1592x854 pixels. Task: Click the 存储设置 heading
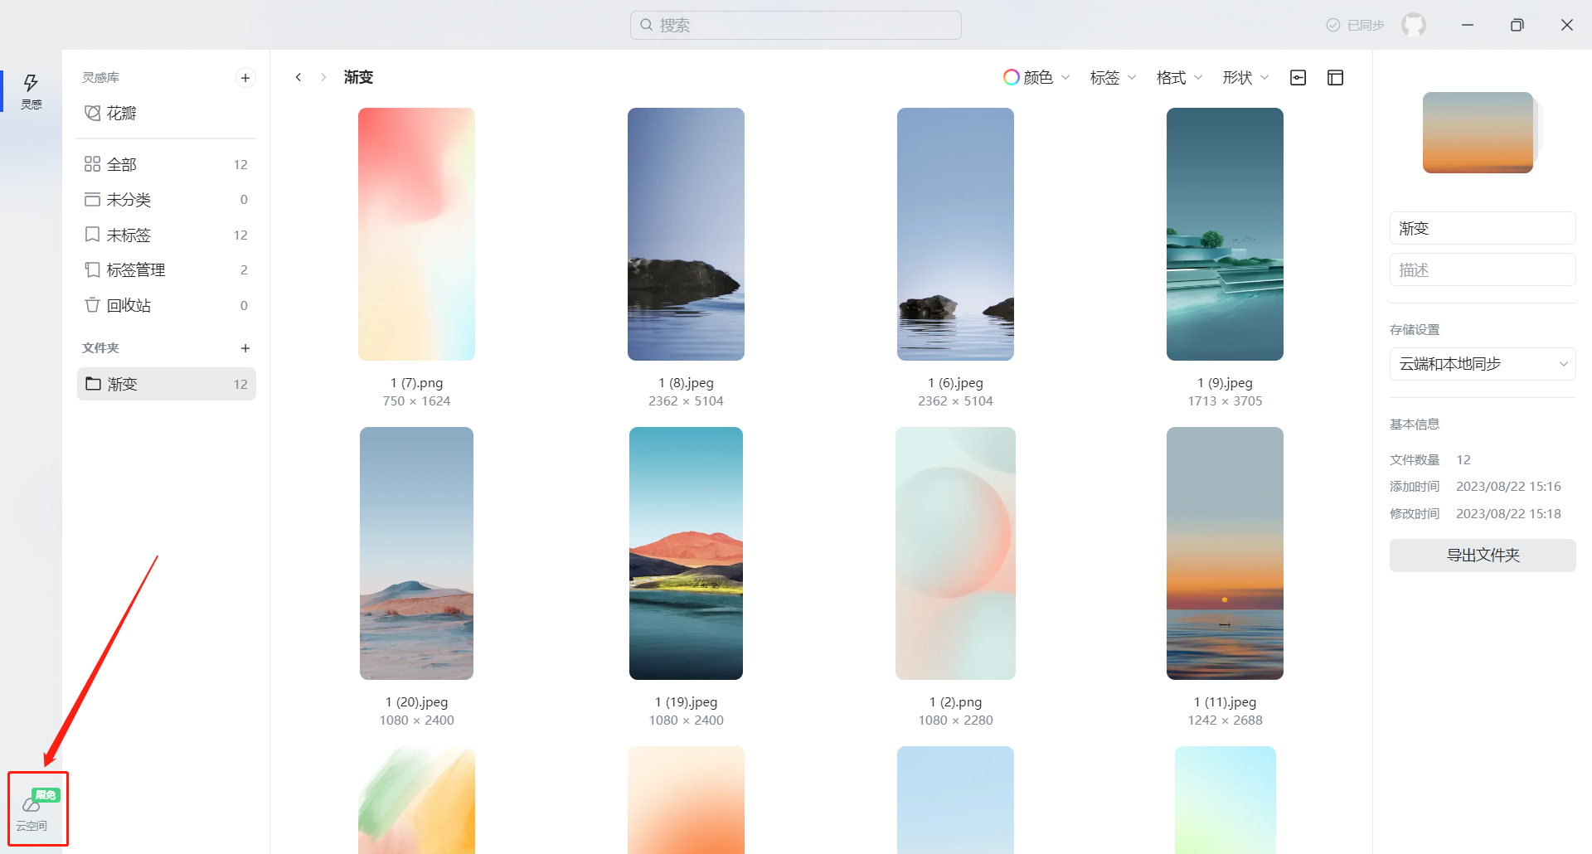(x=1415, y=330)
